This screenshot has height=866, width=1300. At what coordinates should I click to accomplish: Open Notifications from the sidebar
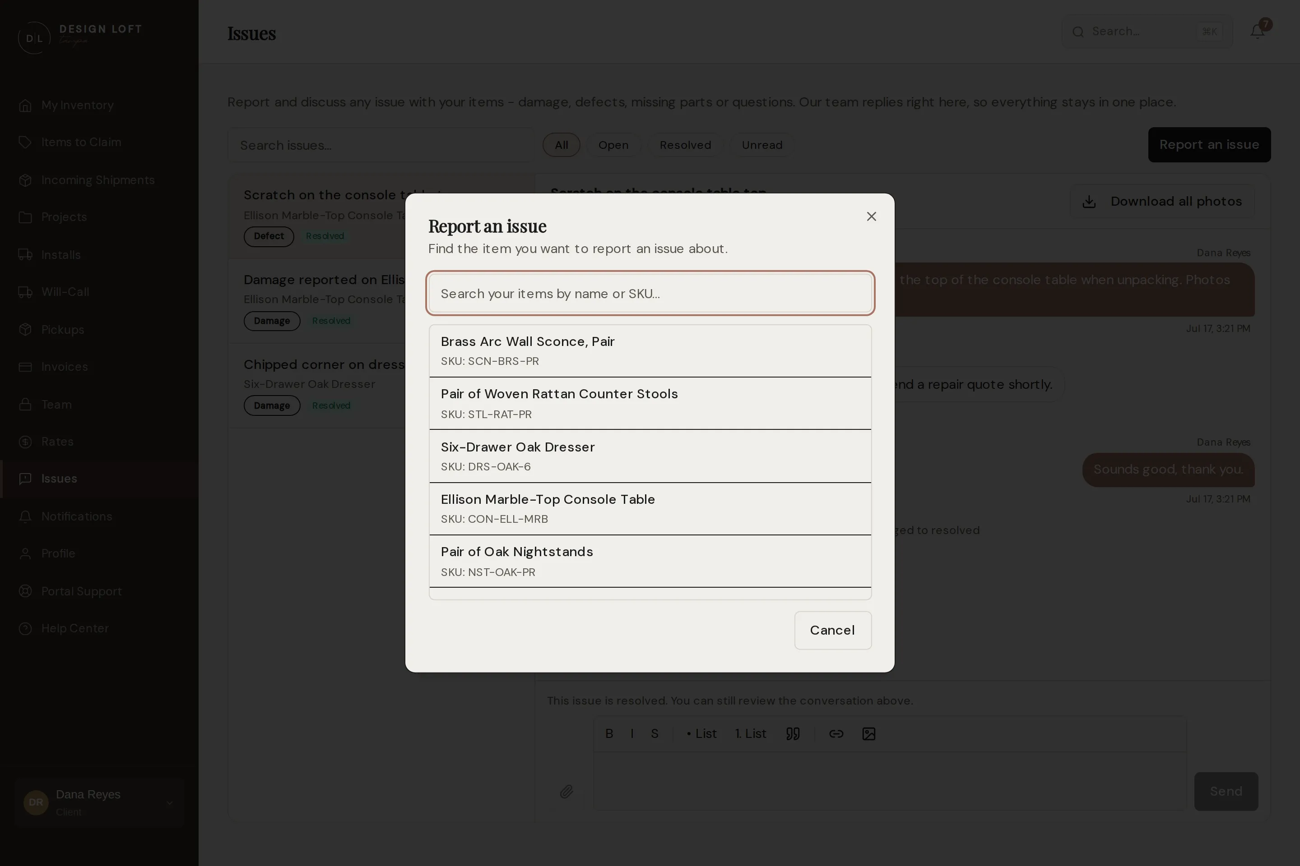[99, 516]
